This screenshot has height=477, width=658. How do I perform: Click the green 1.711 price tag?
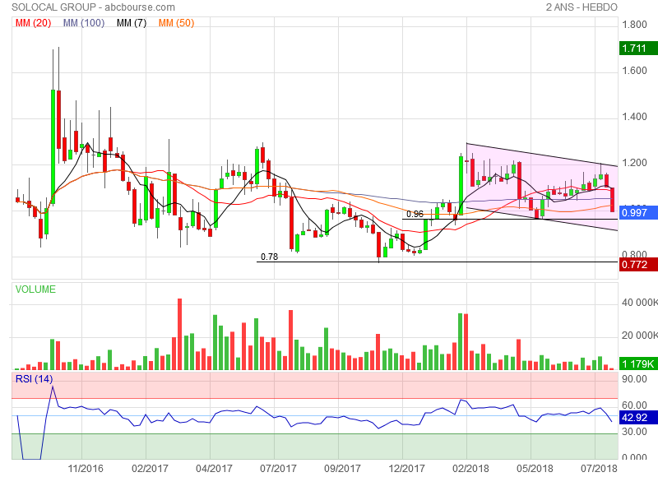(638, 49)
